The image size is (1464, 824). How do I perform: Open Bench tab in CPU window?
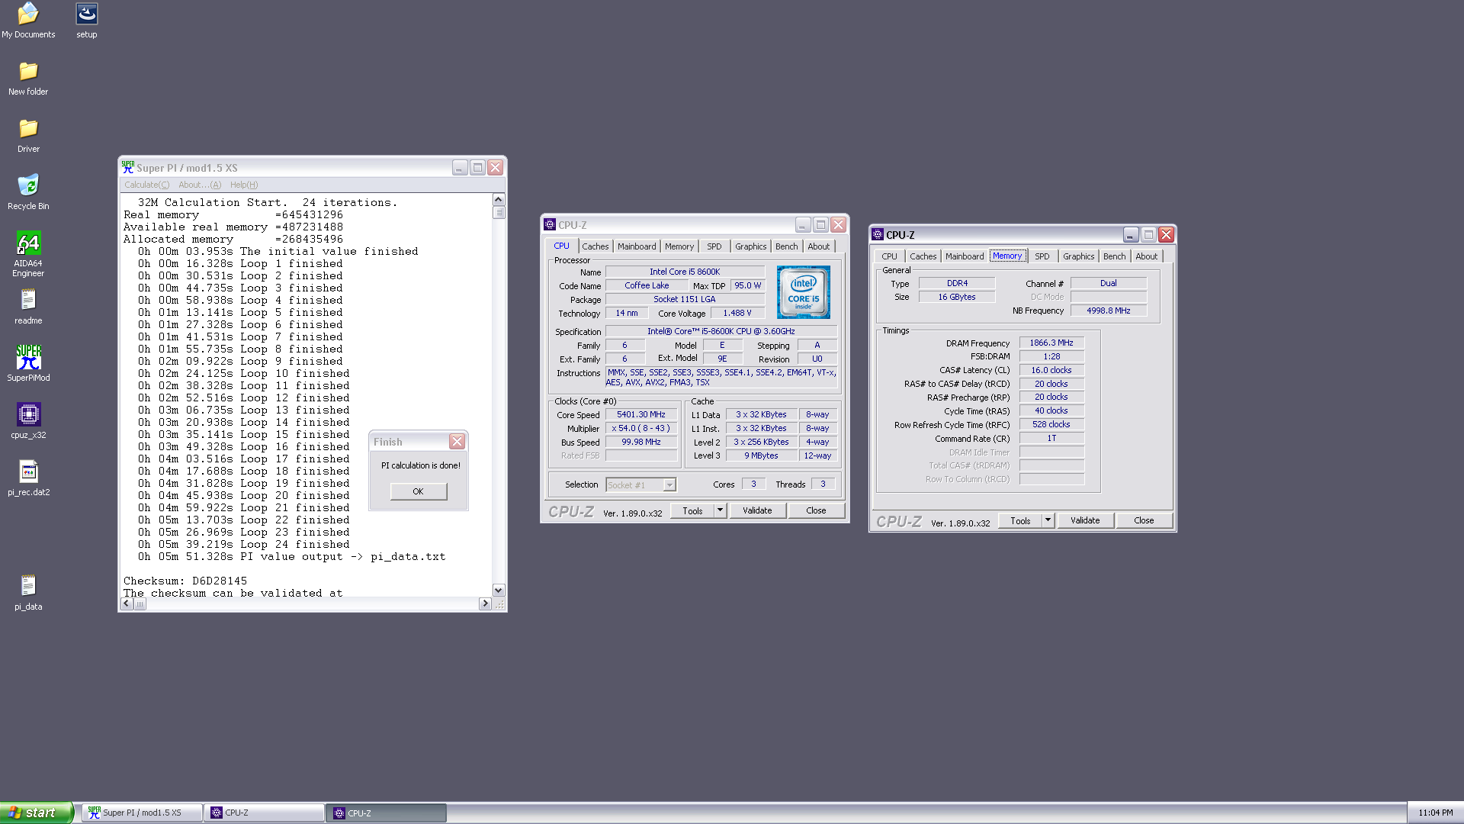pyautogui.click(x=787, y=246)
